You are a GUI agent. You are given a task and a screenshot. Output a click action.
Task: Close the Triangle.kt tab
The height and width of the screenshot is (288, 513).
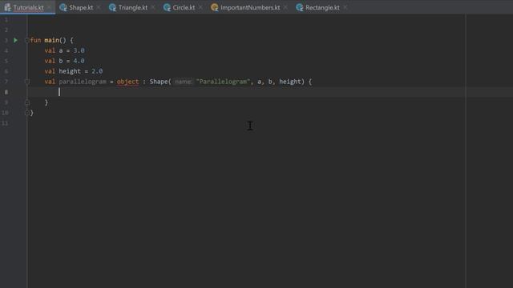(153, 7)
